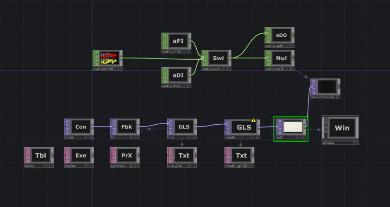Viewport: 390px width, 207px height.
Task: Click the 'window' node name field
Action: point(338,143)
